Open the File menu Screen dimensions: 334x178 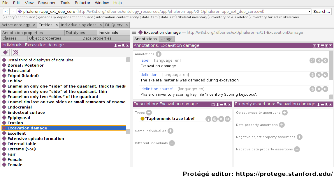(5, 3)
